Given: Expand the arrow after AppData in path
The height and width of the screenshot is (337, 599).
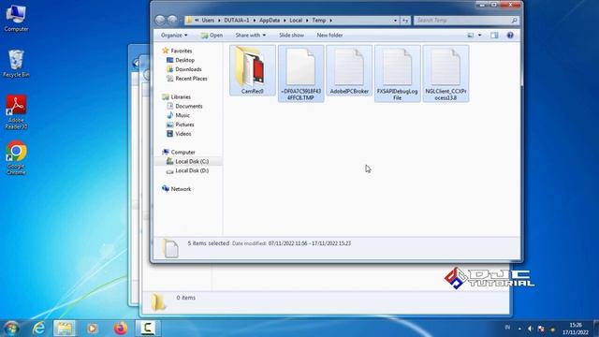Looking at the screenshot, I should tap(285, 21).
